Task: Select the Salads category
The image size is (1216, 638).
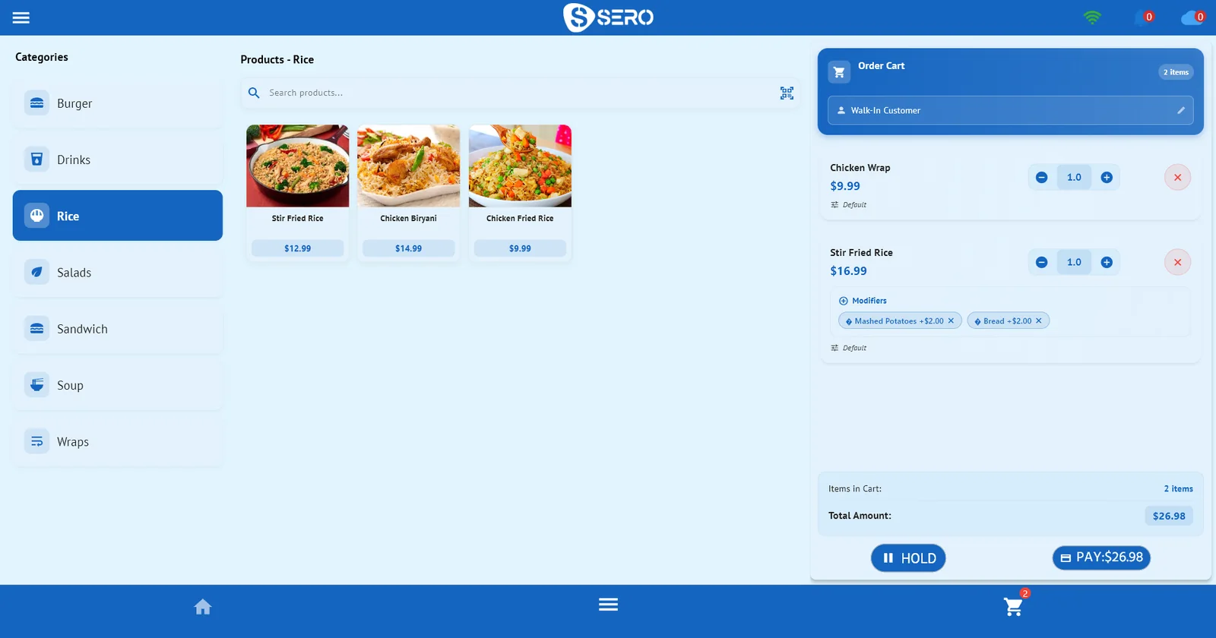Action: [x=118, y=273]
